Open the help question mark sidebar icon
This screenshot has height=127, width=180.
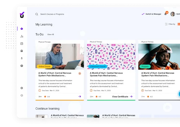(22, 66)
